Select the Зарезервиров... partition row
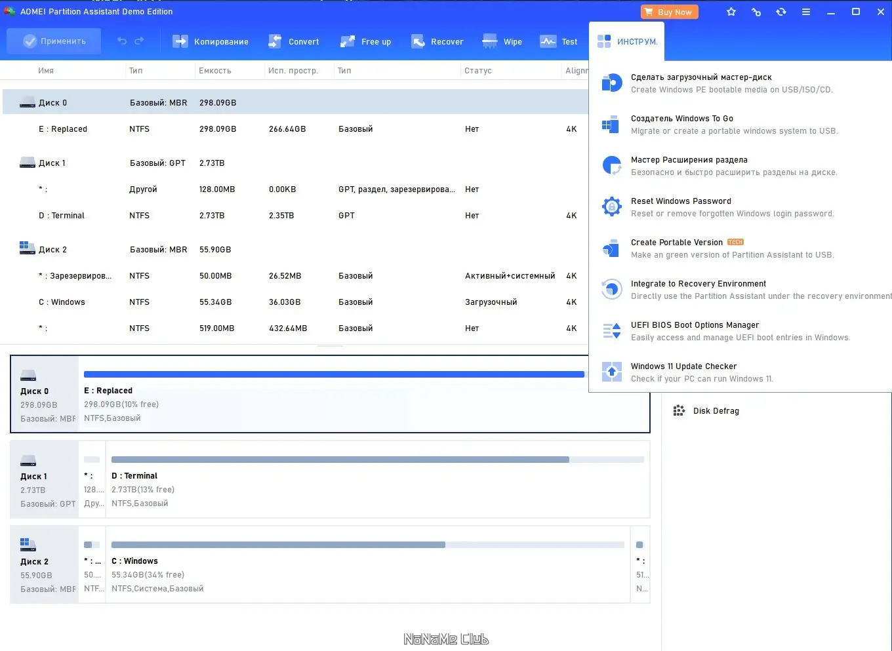Image resolution: width=892 pixels, height=651 pixels. click(x=295, y=276)
